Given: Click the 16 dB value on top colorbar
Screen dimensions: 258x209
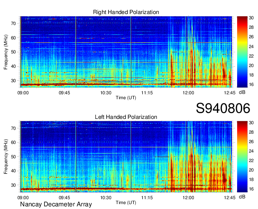Looking at the screenshot, I should click(251, 84).
